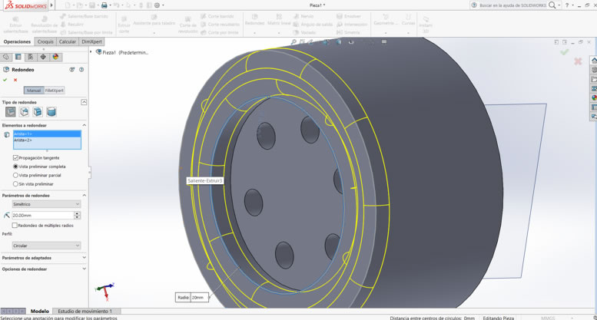This screenshot has height=320, width=597.
Task: Switch to the Modelo tab
Action: click(x=40, y=311)
